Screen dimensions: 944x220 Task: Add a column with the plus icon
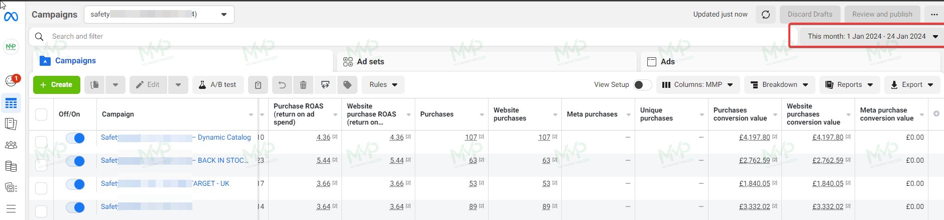coord(936,114)
